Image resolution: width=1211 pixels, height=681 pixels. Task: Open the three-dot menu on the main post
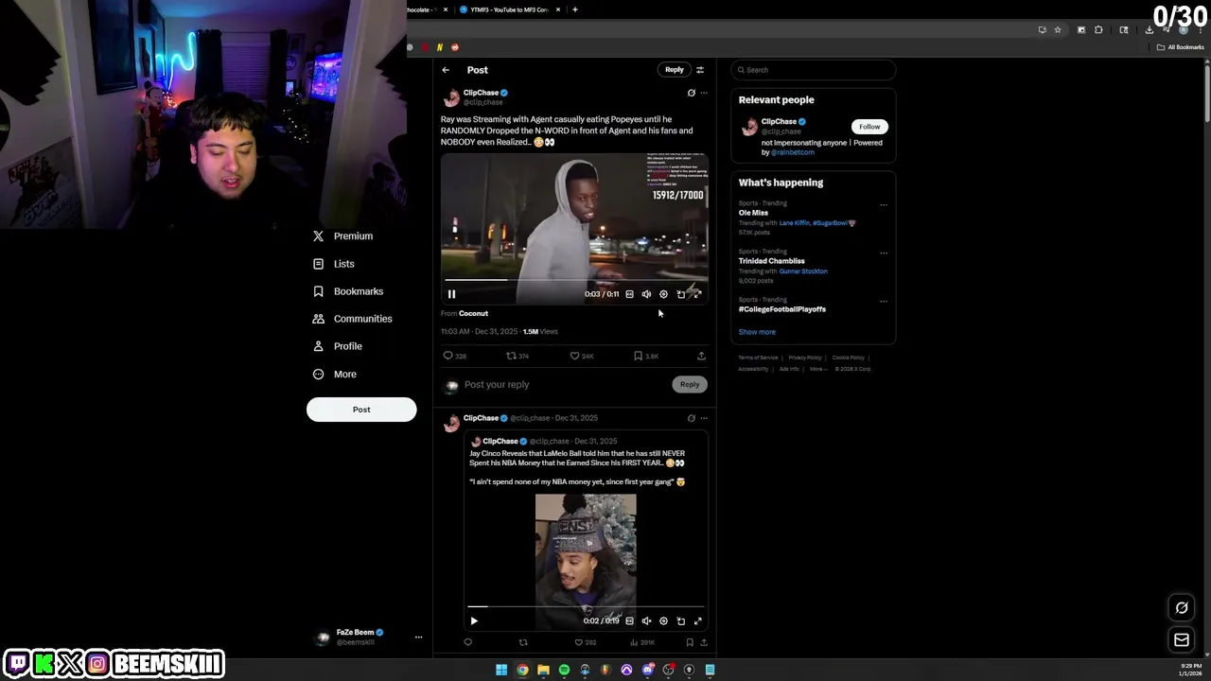(704, 93)
